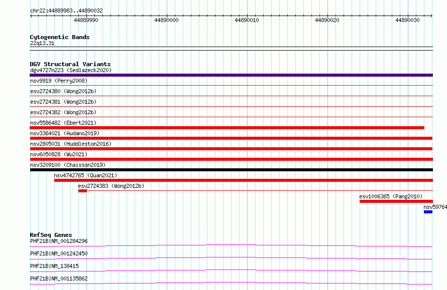Click the red nsv6050828 variant bar
The width and height of the screenshot is (447, 290).
point(231,159)
